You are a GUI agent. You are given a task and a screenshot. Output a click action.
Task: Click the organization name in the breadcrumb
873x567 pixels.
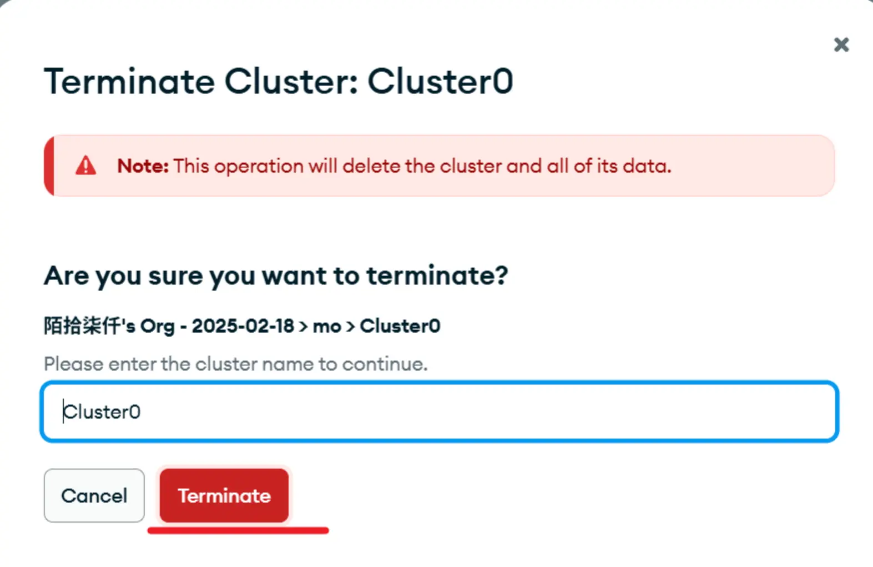109,326
